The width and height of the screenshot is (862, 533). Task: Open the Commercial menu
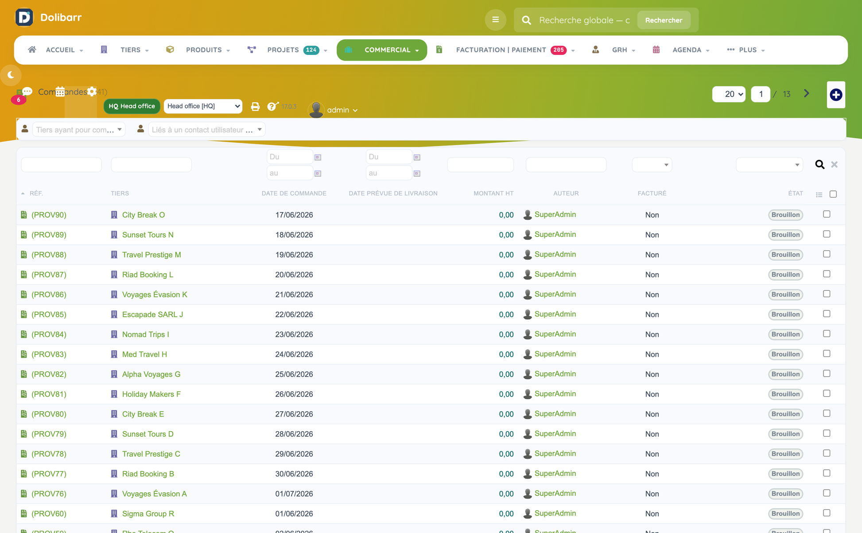coord(382,50)
